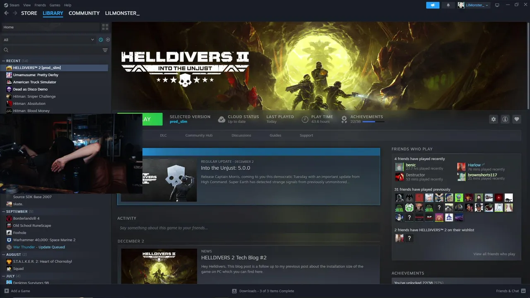Click the Tech Blog news thumbnail

(159, 266)
